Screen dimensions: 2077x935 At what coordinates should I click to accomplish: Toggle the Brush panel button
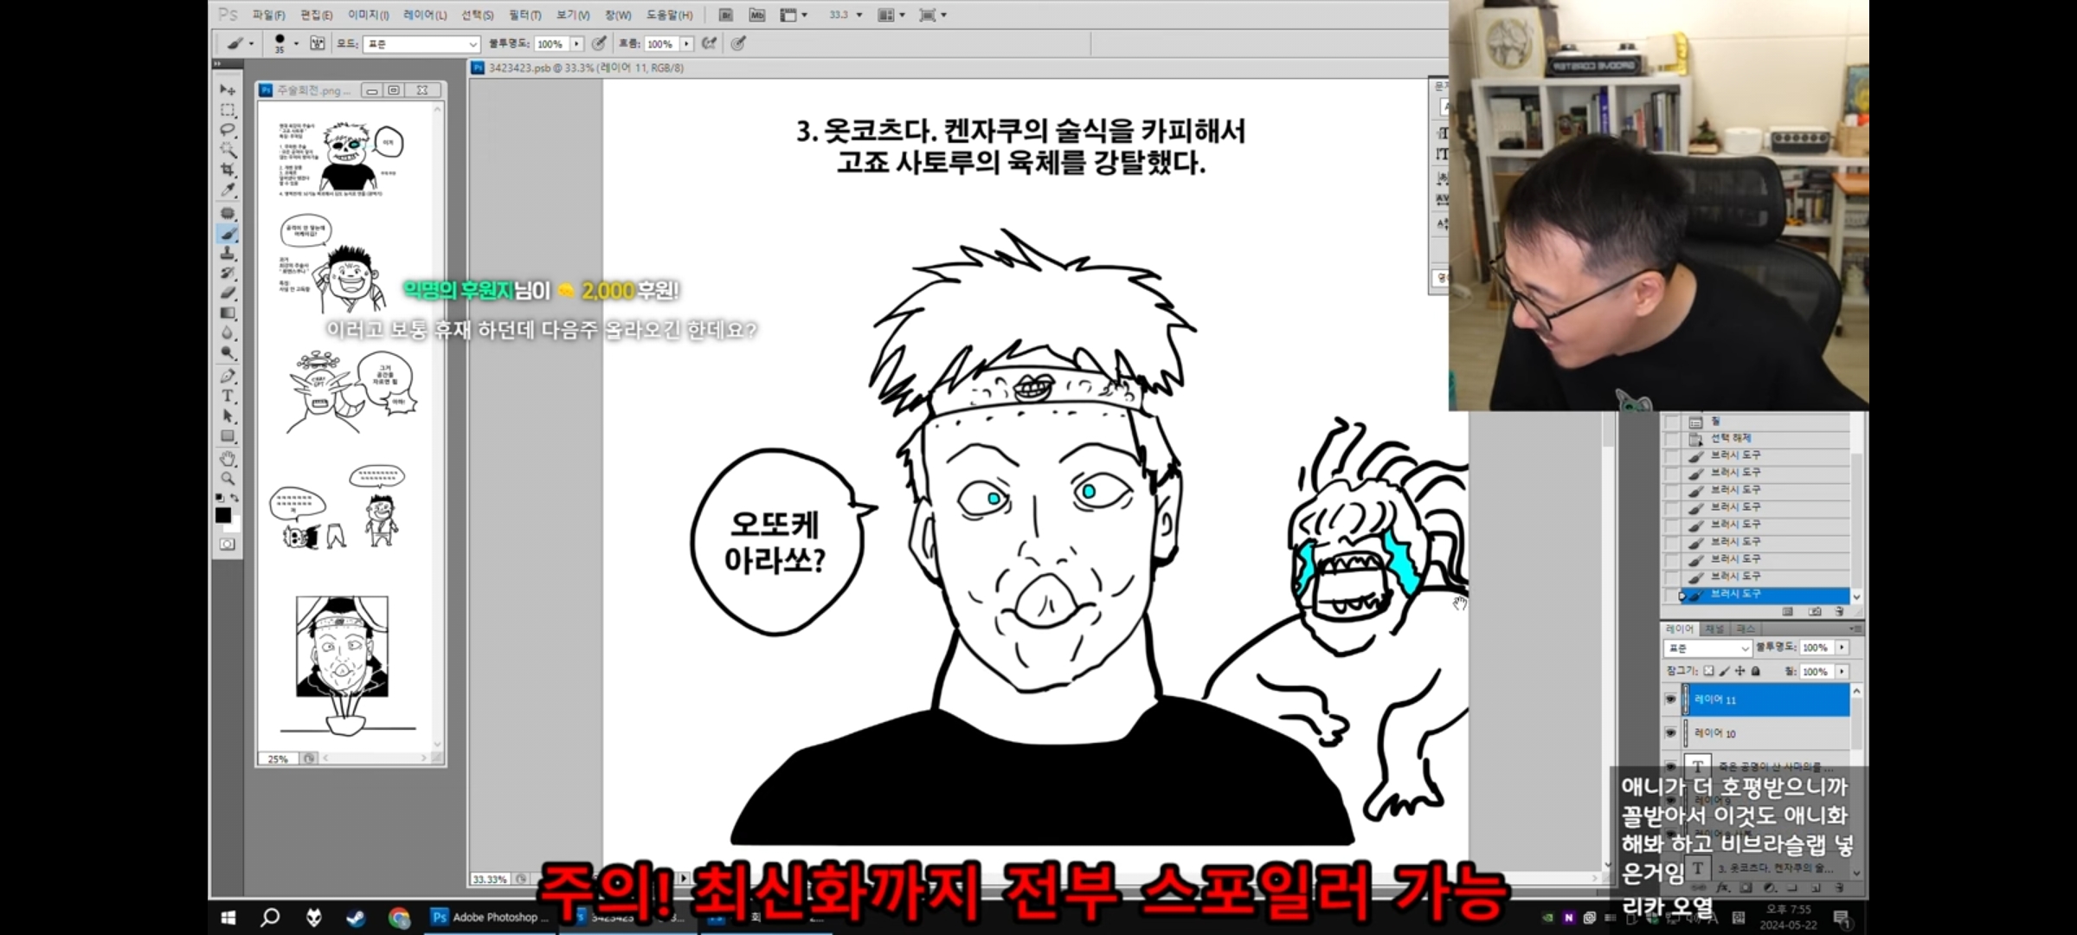[x=318, y=43]
